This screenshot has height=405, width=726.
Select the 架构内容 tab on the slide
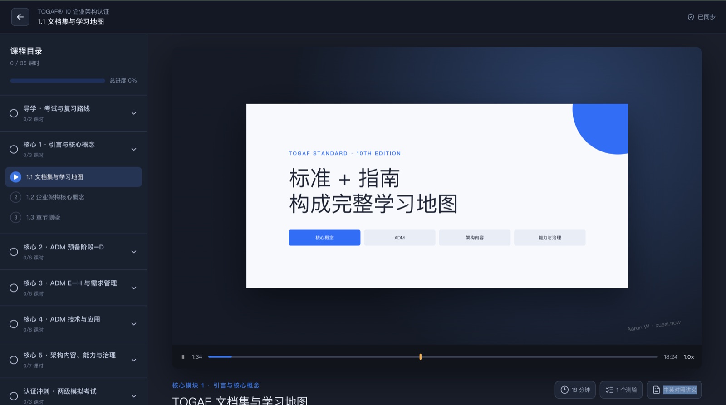[475, 238]
